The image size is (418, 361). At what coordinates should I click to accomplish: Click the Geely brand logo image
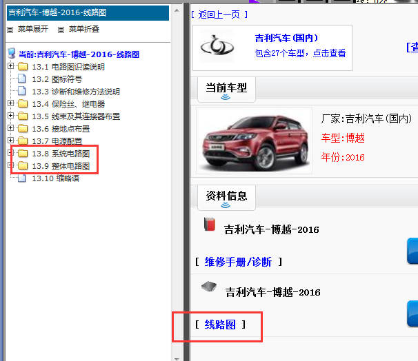217,45
